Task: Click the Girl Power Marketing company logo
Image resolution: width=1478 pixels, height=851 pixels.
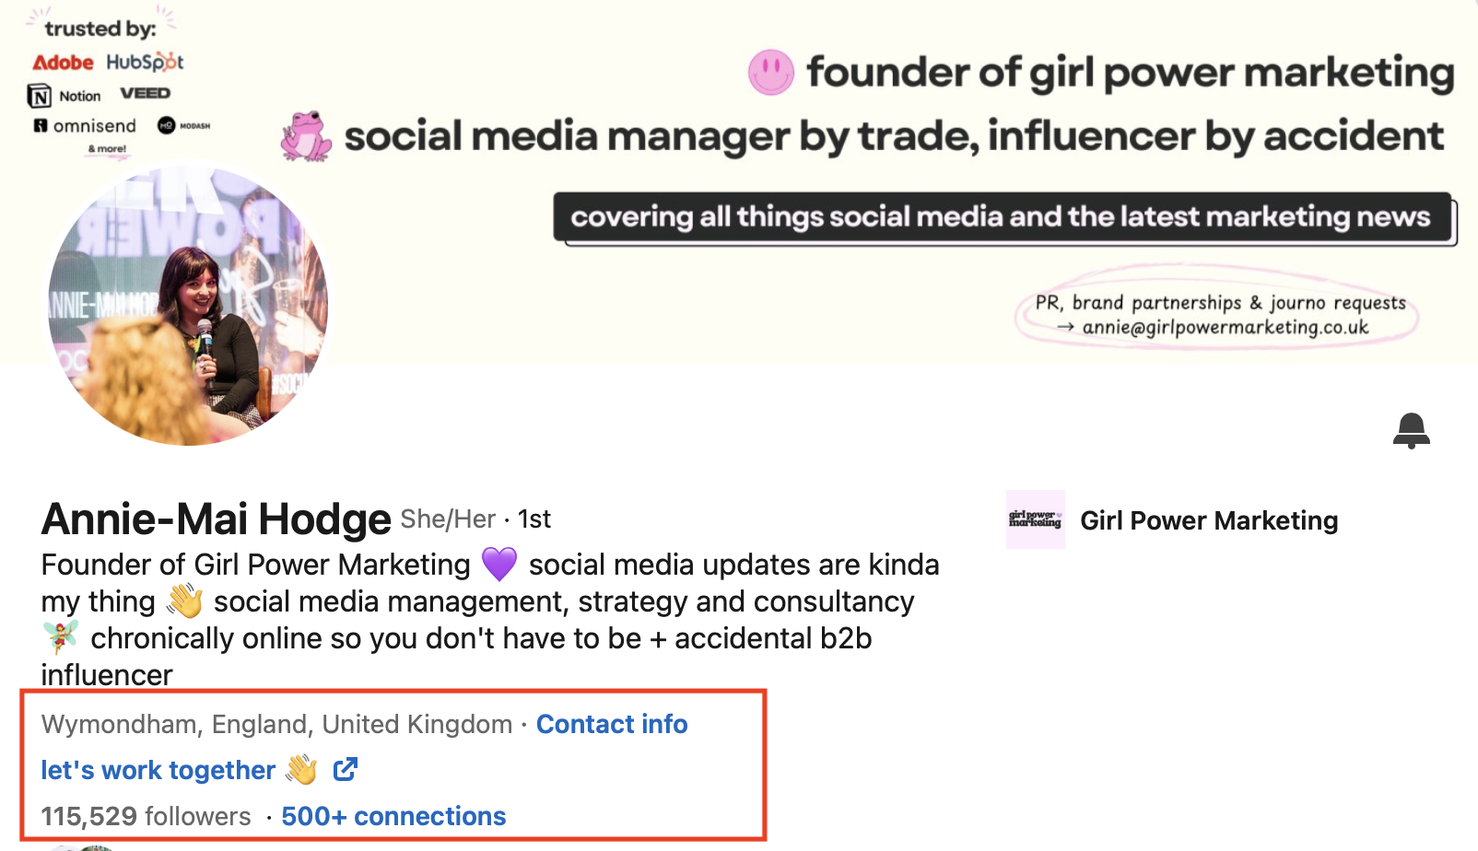Action: pyautogui.click(x=1035, y=519)
